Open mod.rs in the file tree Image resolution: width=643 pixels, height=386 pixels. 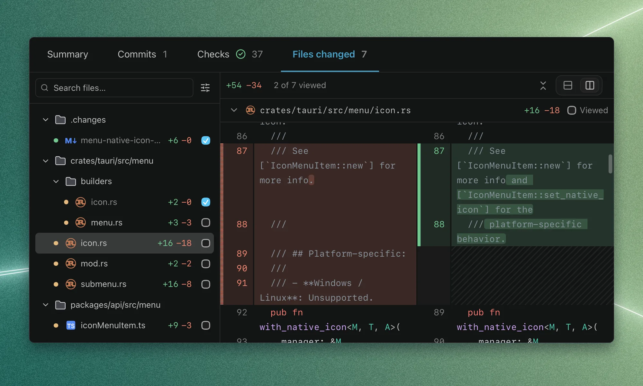point(124,264)
